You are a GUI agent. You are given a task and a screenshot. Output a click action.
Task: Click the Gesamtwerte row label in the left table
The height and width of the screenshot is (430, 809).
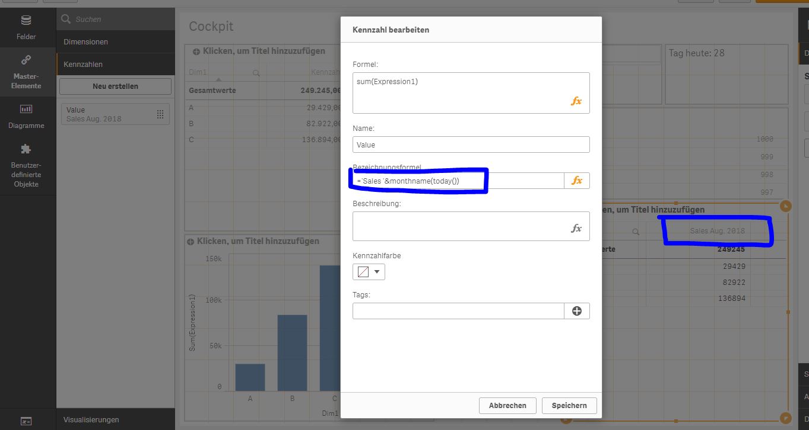click(x=212, y=91)
